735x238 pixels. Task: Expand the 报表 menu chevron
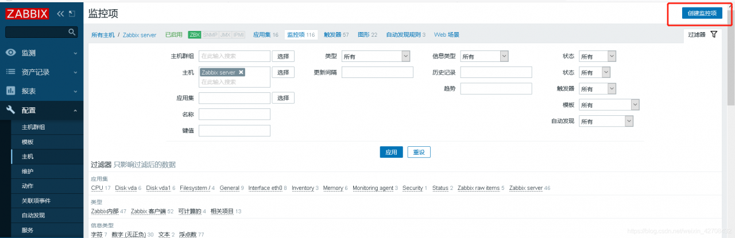tap(75, 91)
